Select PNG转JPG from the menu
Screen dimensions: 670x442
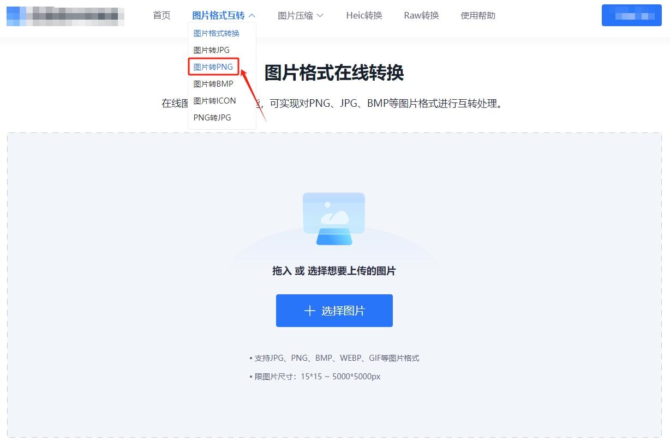pos(212,117)
